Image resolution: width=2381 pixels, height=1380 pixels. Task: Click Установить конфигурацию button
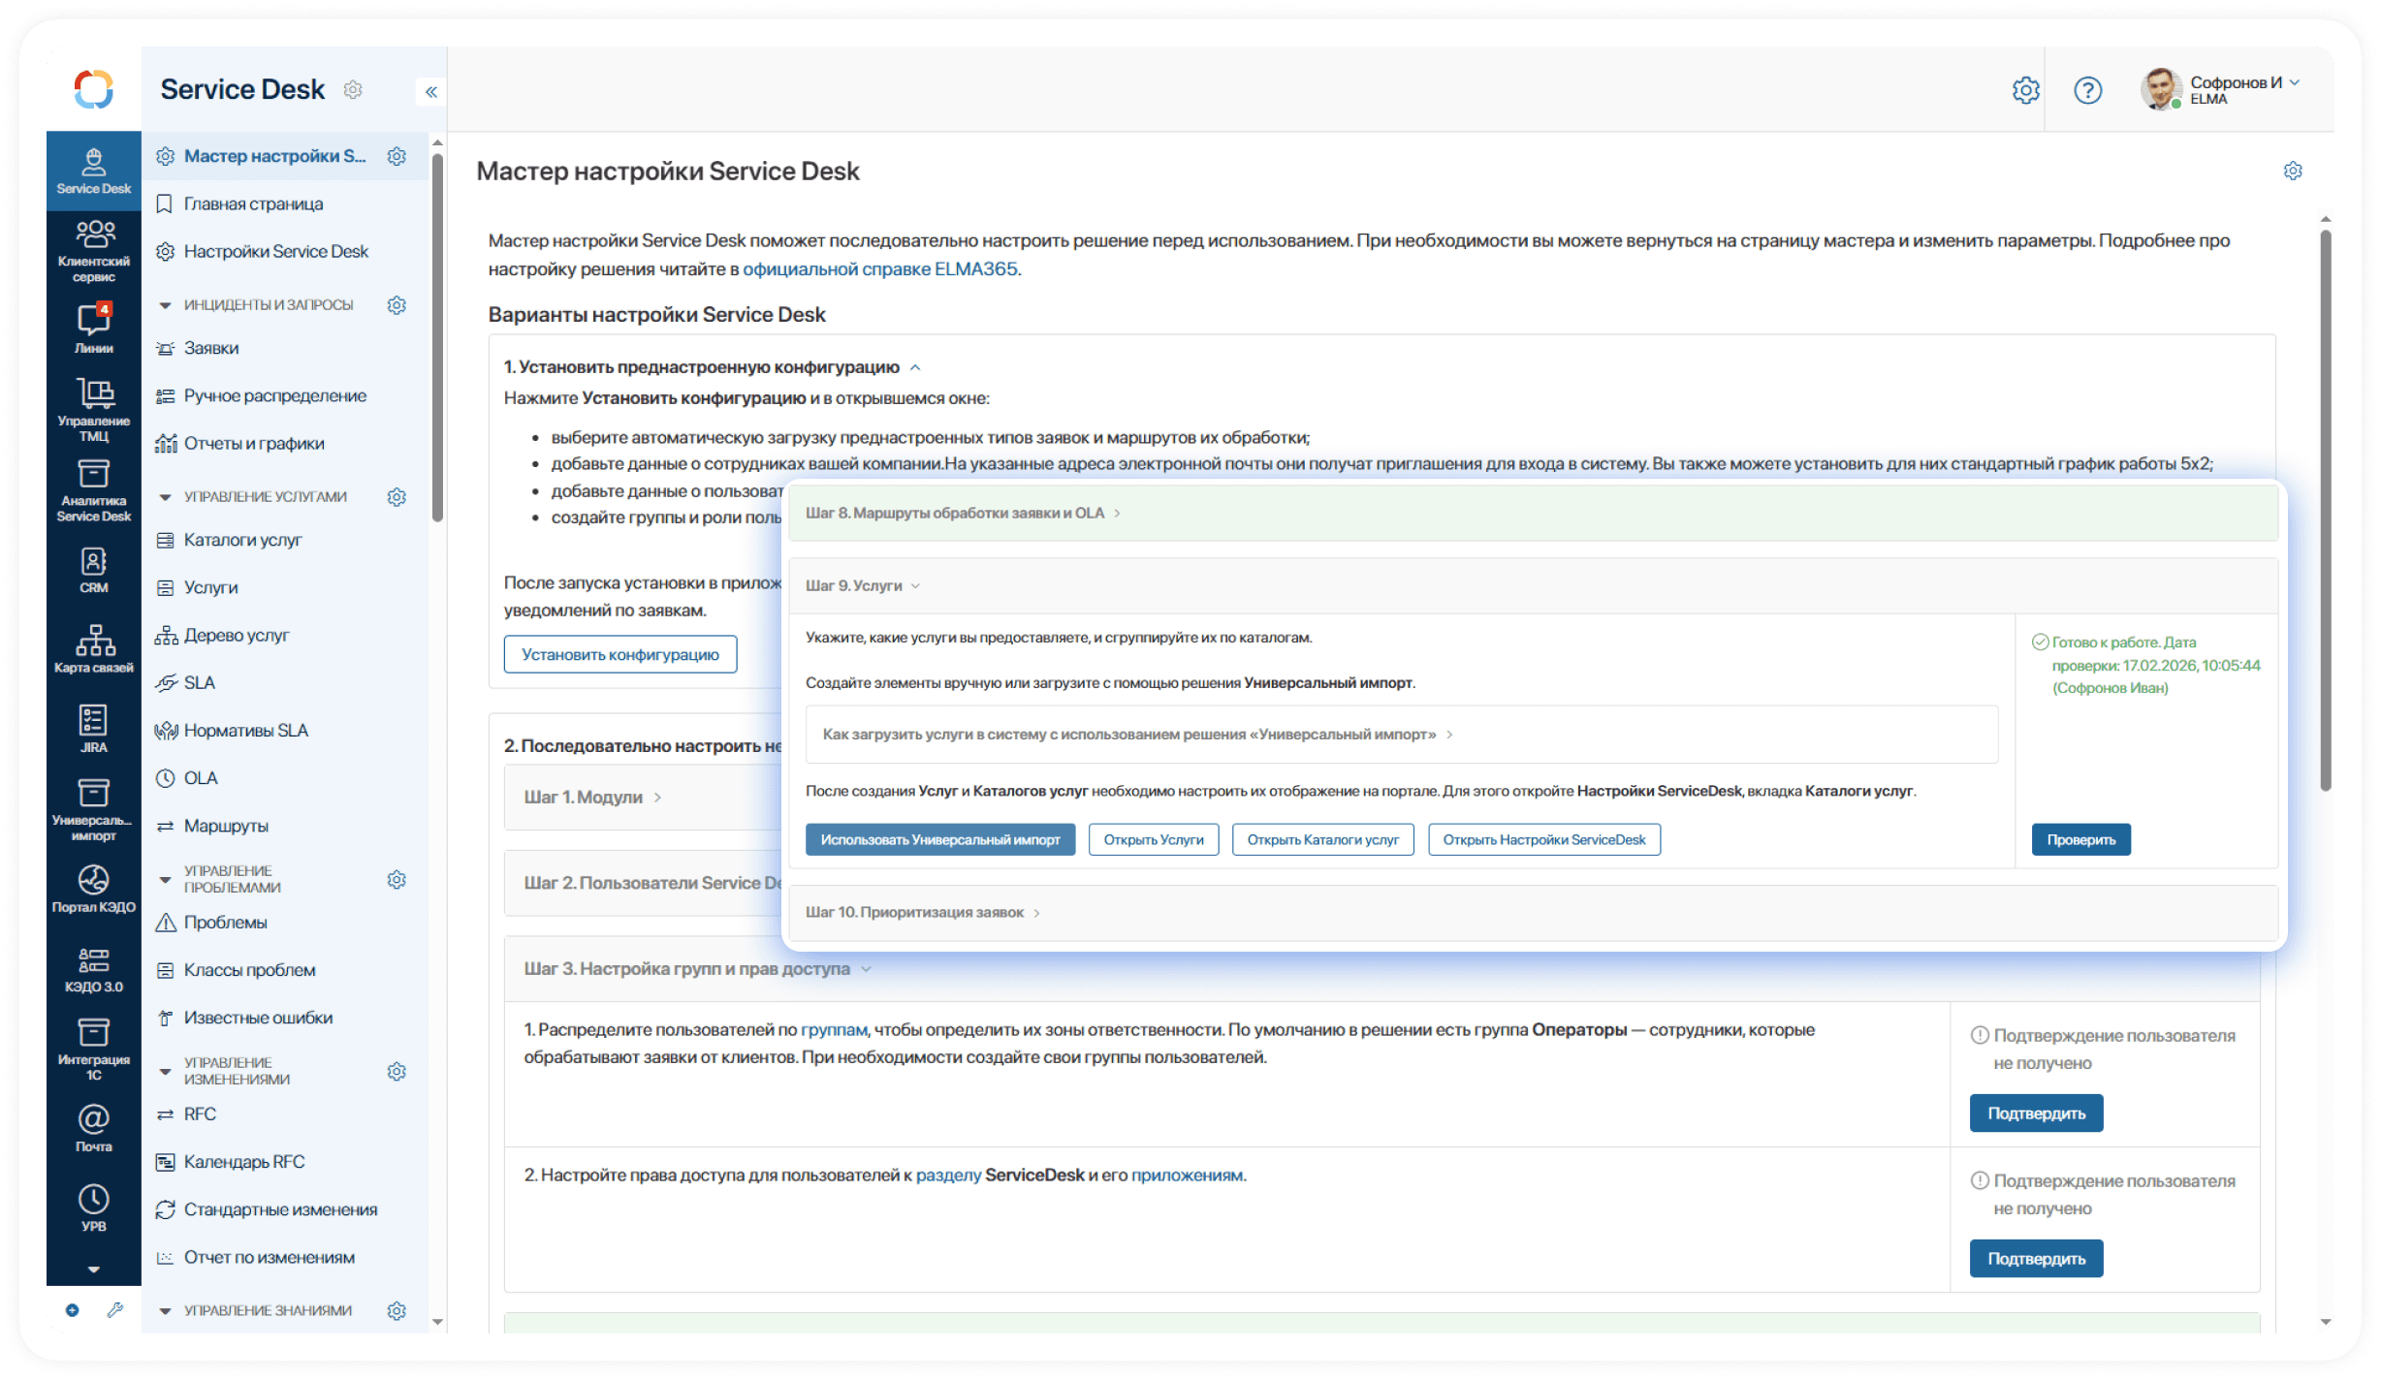pos(620,655)
